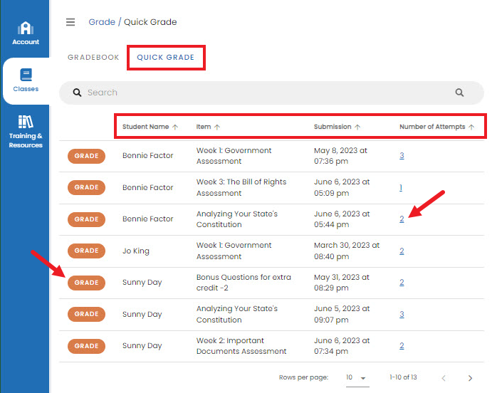The height and width of the screenshot is (393, 492).
Task: Sort by Student Name arrow
Action: click(175, 127)
